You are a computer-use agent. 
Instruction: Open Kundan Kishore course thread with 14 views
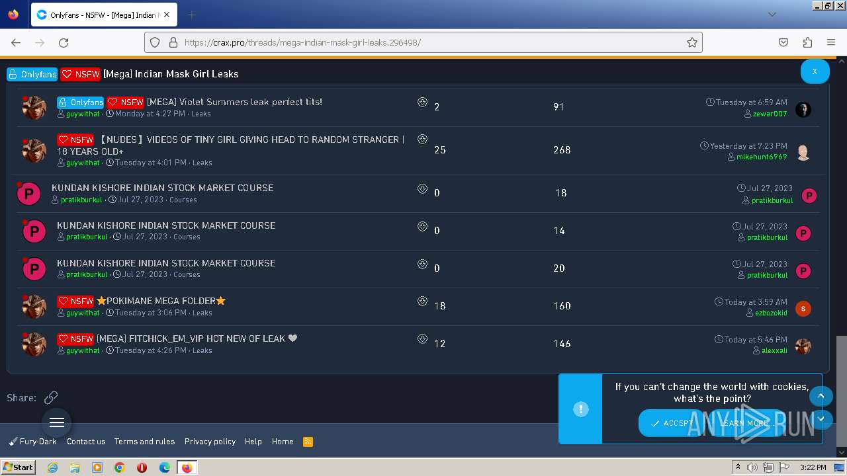click(166, 225)
